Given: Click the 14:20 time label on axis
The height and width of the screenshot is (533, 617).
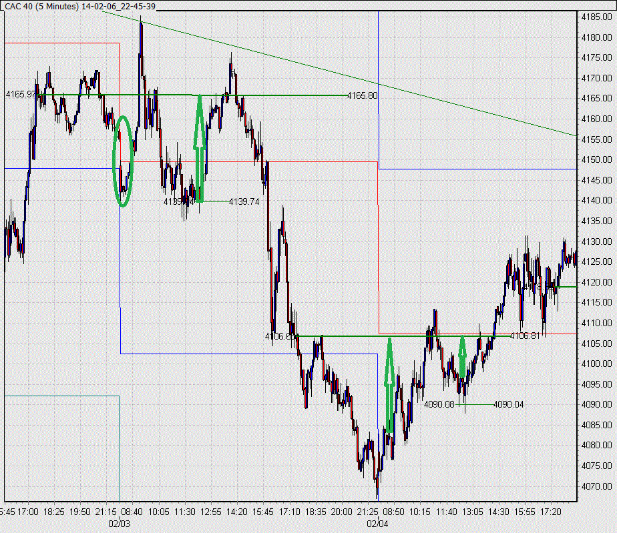Looking at the screenshot, I should tap(237, 512).
